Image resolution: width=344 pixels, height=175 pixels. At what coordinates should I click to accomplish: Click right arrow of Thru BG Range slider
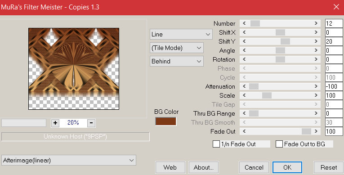316,113
